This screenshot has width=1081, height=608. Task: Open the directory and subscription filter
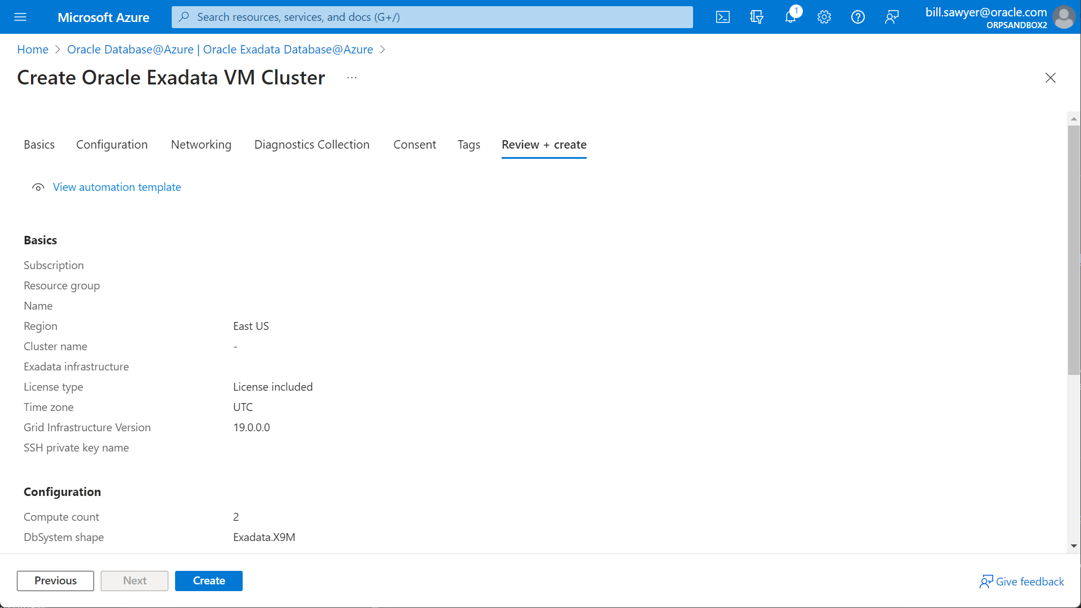click(756, 17)
